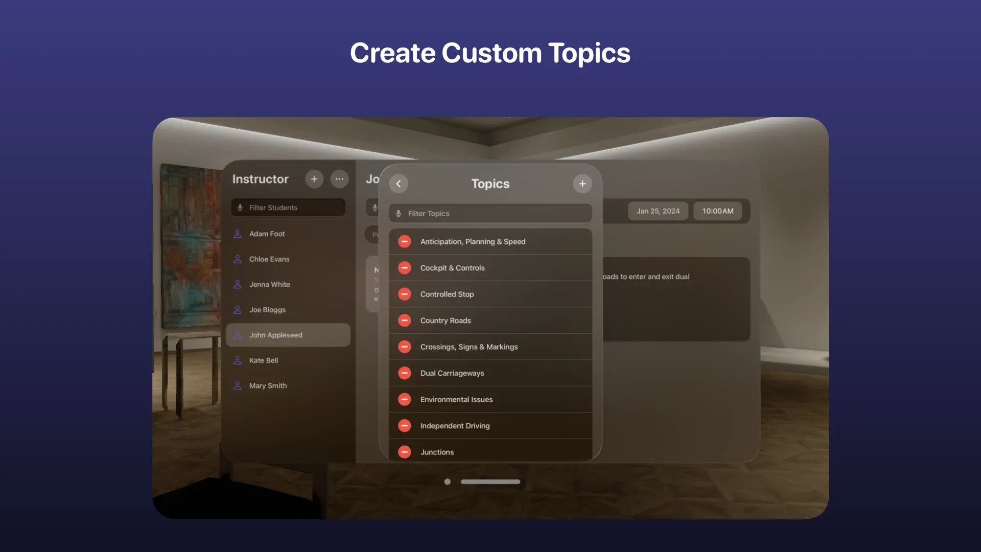
Task: Click inside the Filter Topics search field
Action: pos(491,213)
